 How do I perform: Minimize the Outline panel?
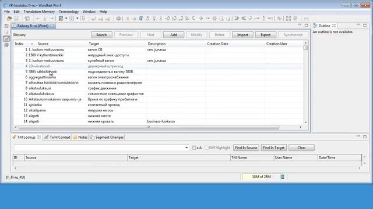tap(358, 24)
